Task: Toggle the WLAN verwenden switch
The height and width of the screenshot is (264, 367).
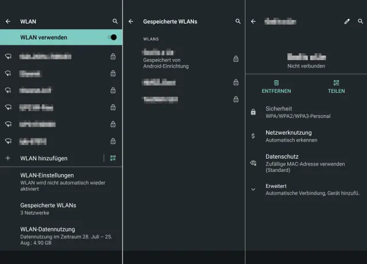Action: pos(112,37)
